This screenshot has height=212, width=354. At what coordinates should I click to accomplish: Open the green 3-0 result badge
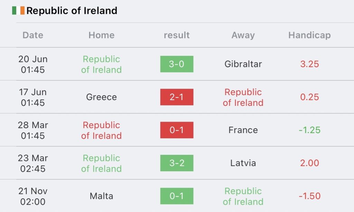(177, 64)
